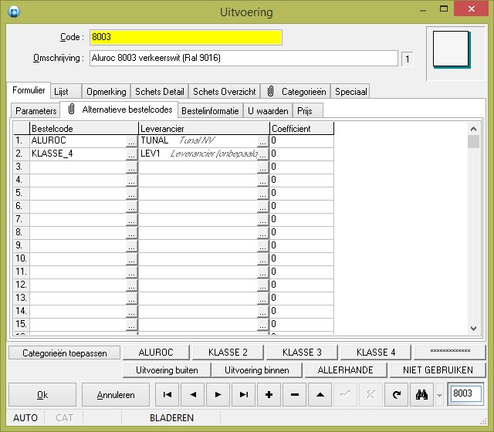
Task: Click the application icon in title bar
Action: (x=14, y=12)
